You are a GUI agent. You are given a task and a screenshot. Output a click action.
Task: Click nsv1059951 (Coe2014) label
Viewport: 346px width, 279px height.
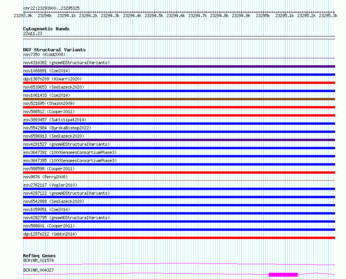point(47,209)
